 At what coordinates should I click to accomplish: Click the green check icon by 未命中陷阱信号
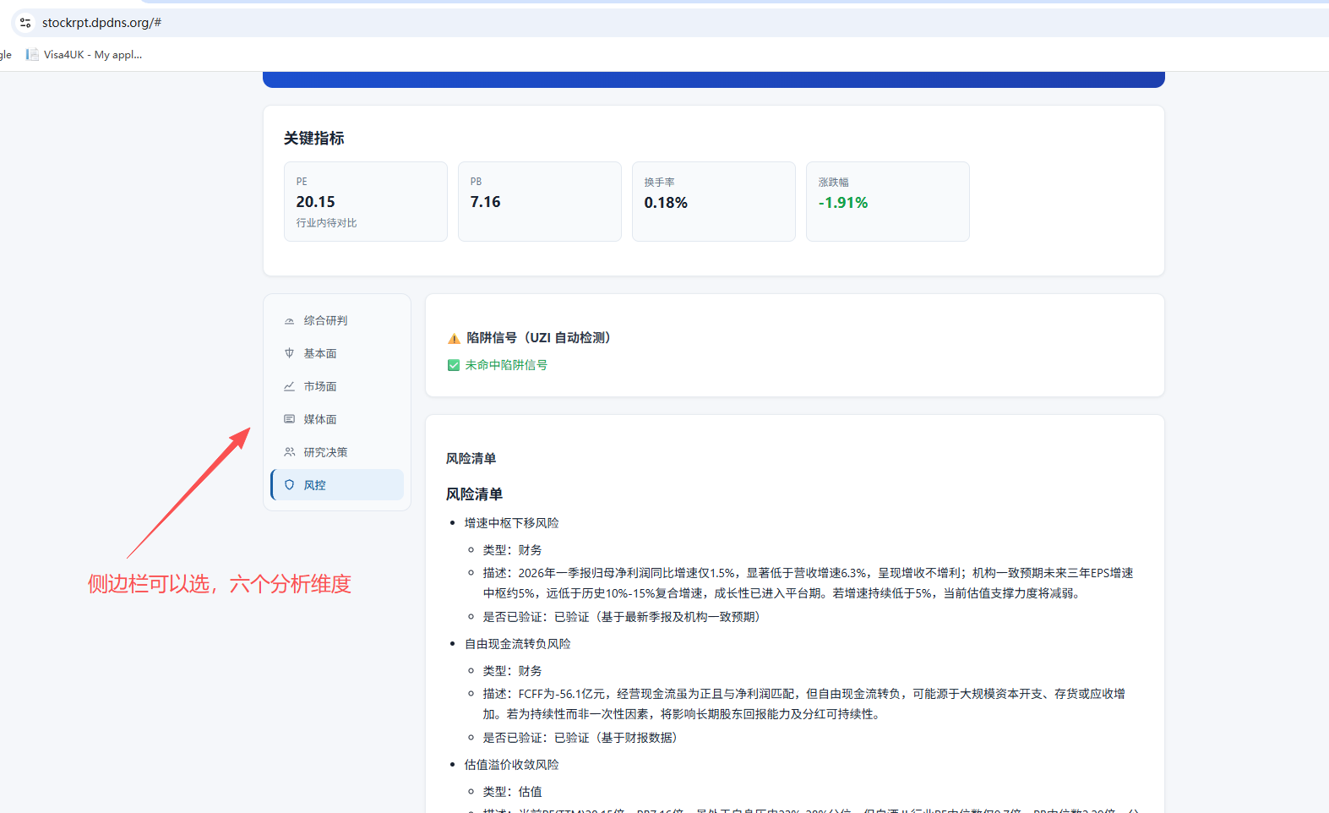pos(454,365)
